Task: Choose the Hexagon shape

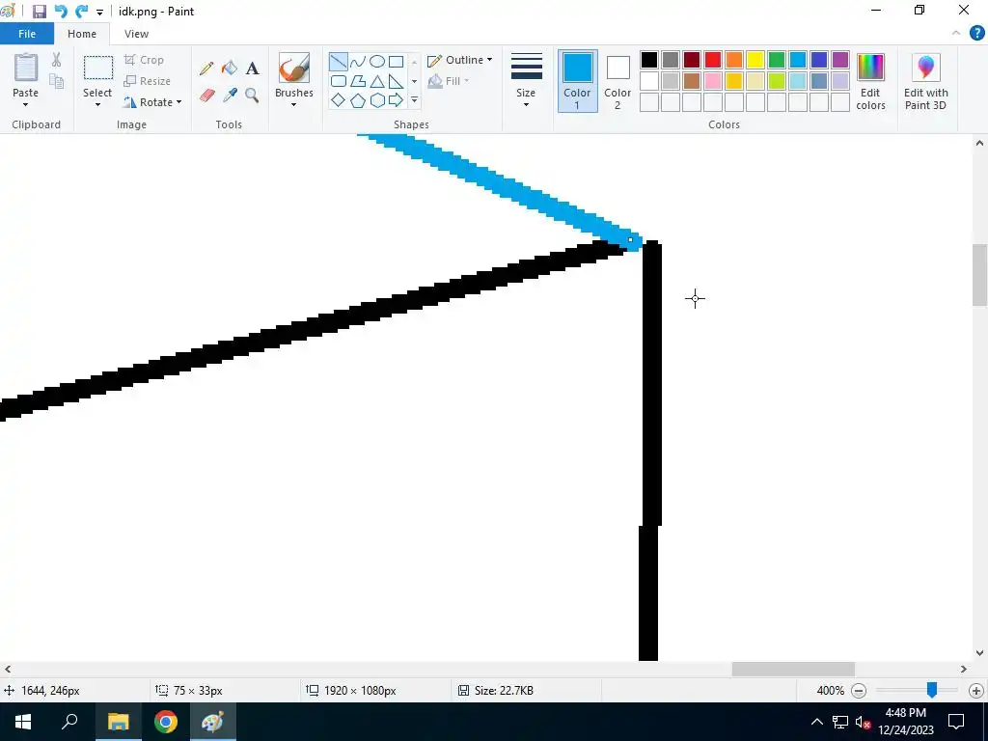Action: coord(377,100)
